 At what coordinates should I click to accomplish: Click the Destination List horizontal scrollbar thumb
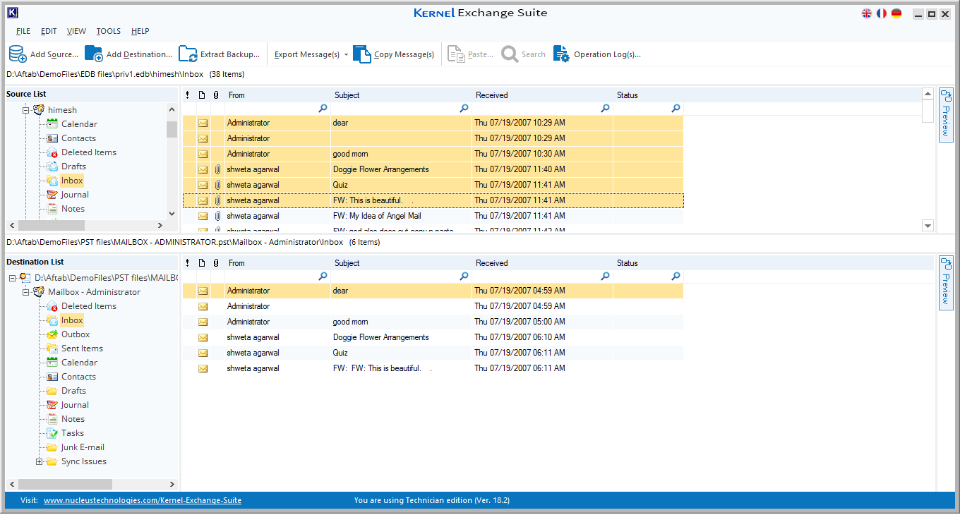point(65,484)
